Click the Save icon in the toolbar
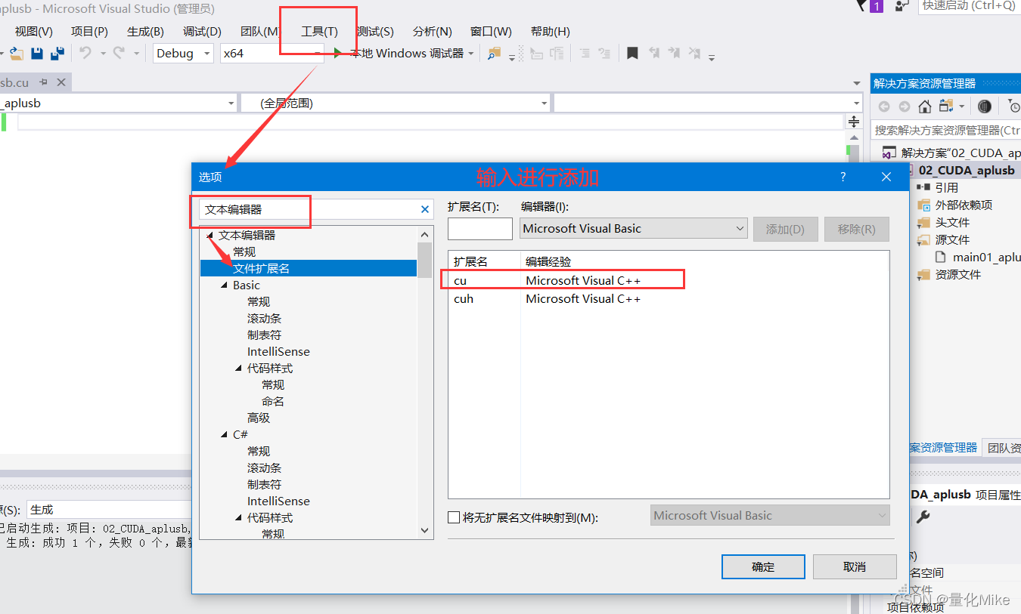The height and width of the screenshot is (614, 1021). pos(36,54)
